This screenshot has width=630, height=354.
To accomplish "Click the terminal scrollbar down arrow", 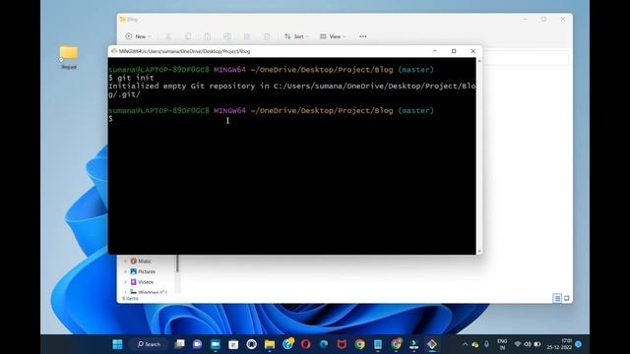I will pyautogui.click(x=479, y=252).
